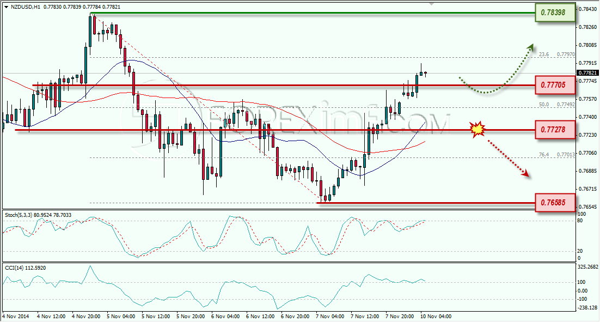Click the 4 Nov 12:00 time label

[x=51, y=316]
